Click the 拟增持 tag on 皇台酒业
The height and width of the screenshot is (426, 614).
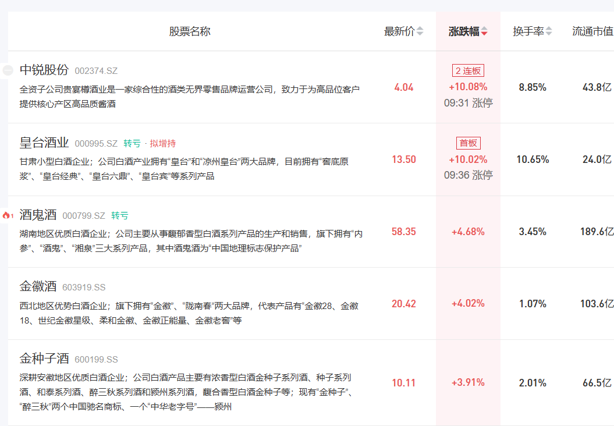tap(163, 143)
